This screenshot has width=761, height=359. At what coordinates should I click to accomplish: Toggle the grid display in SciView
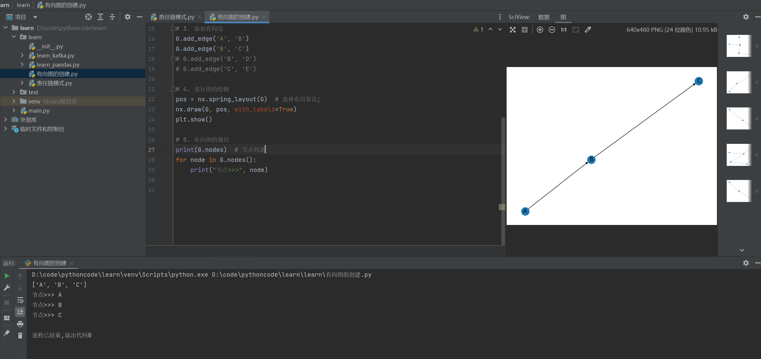[x=525, y=30]
